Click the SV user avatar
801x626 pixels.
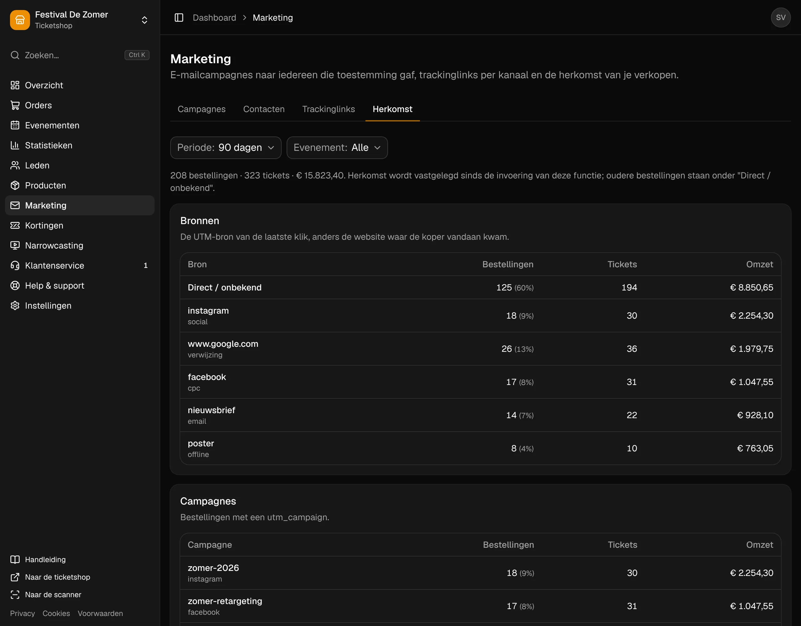[781, 18]
